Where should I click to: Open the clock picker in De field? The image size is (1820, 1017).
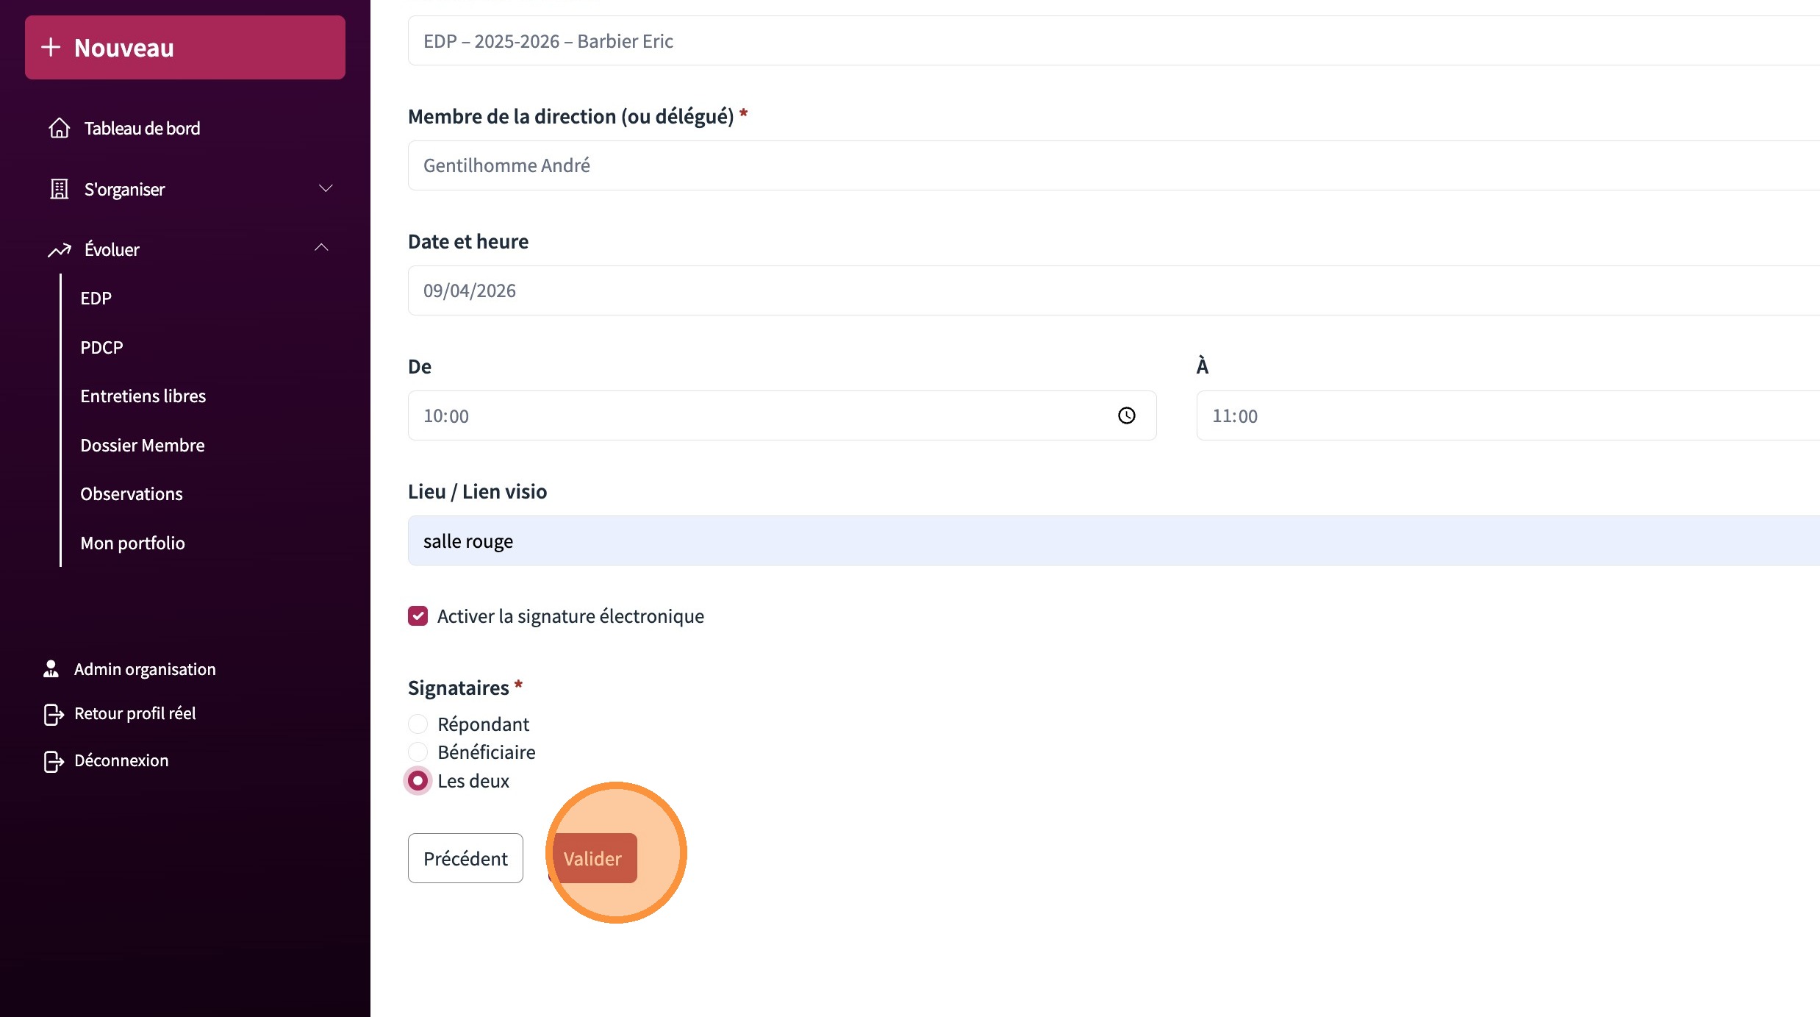tap(1126, 416)
